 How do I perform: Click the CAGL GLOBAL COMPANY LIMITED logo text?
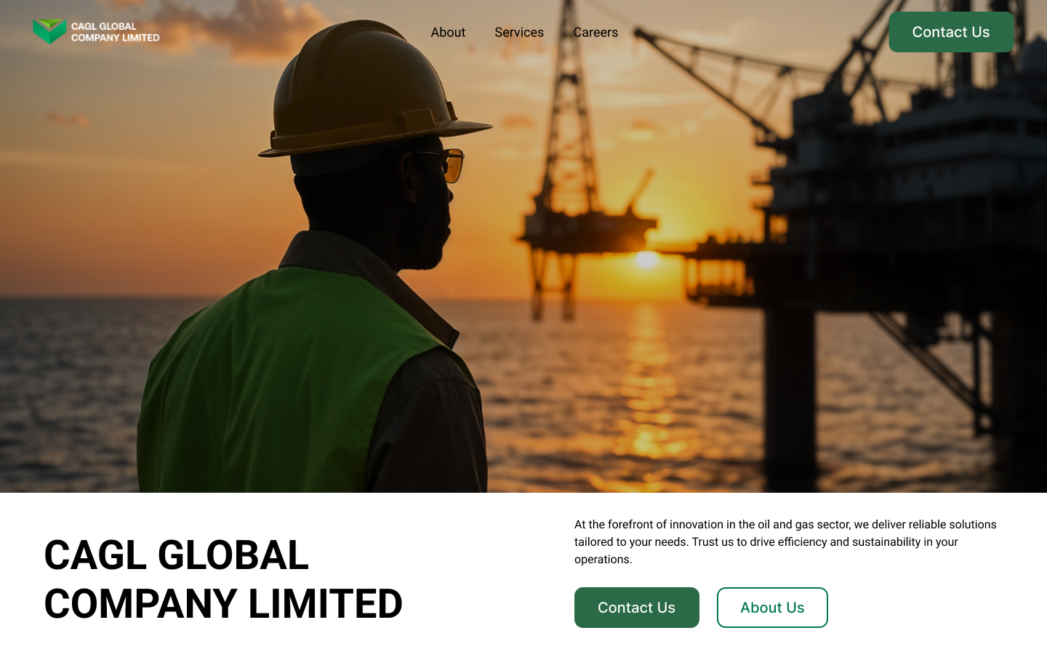click(x=115, y=32)
